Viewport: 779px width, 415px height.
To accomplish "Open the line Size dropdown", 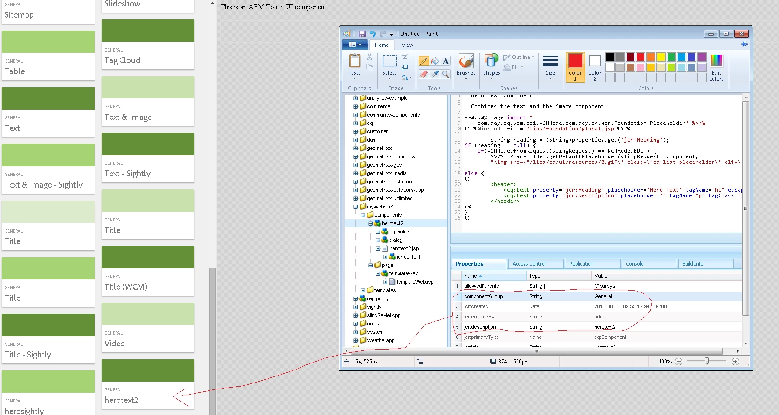I will [550, 66].
